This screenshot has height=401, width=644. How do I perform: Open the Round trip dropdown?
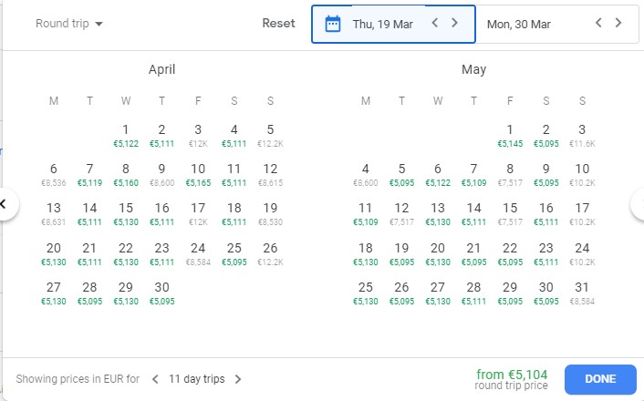pos(69,24)
